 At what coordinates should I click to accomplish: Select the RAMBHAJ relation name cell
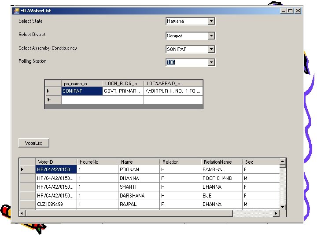point(222,169)
